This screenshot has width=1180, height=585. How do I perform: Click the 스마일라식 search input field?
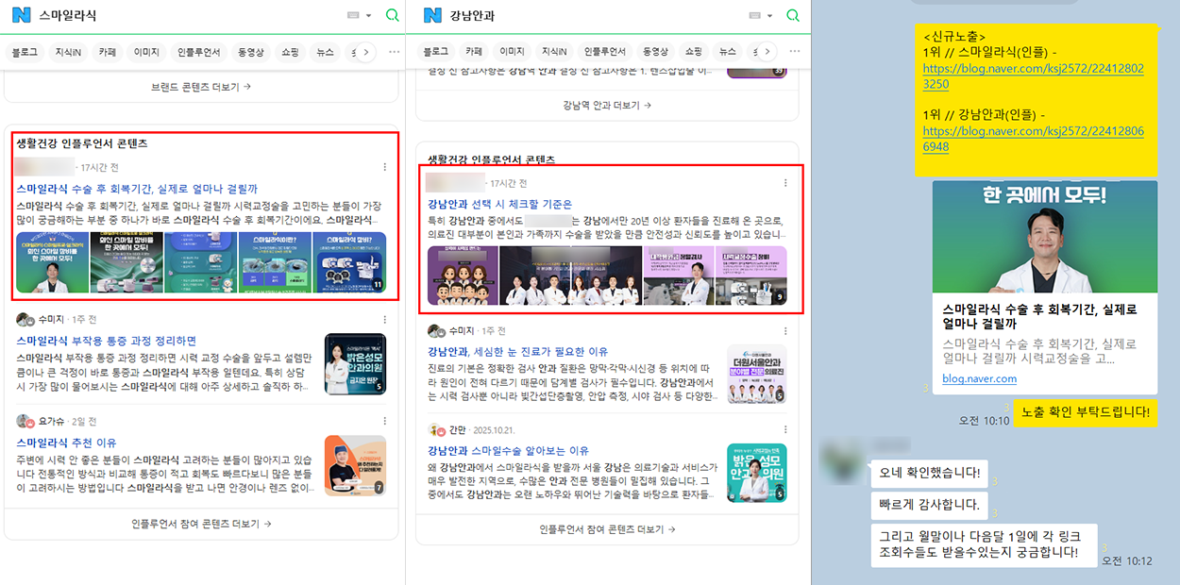(x=189, y=16)
